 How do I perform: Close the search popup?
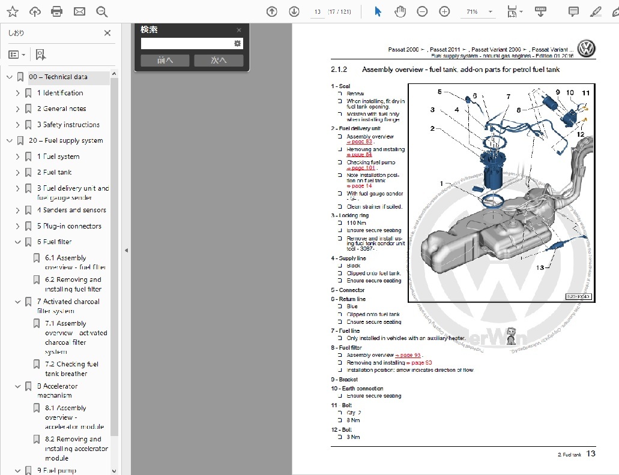click(239, 30)
